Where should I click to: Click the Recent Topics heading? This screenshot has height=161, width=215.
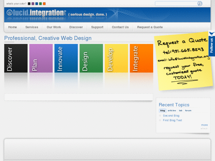click(174, 105)
